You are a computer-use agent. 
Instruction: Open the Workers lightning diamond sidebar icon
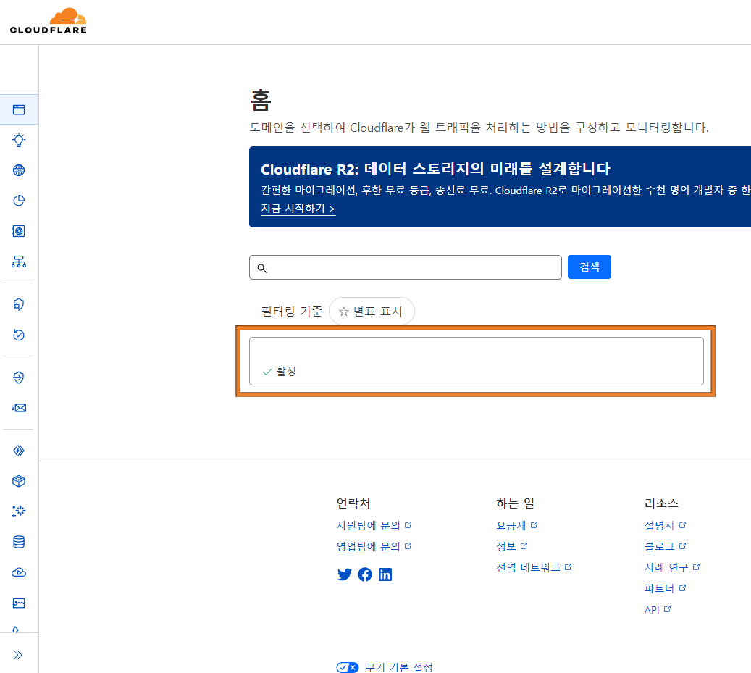coord(19,451)
